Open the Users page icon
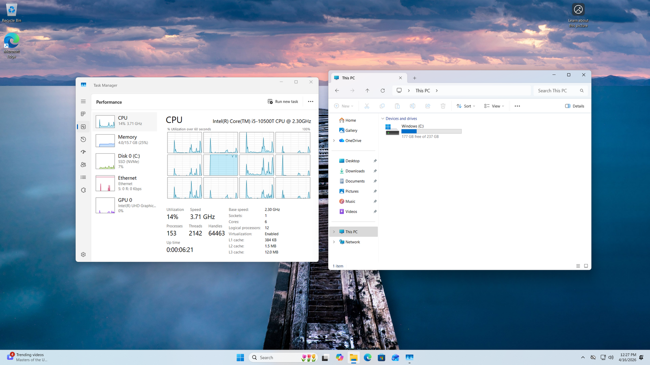The height and width of the screenshot is (365, 650). 83,165
